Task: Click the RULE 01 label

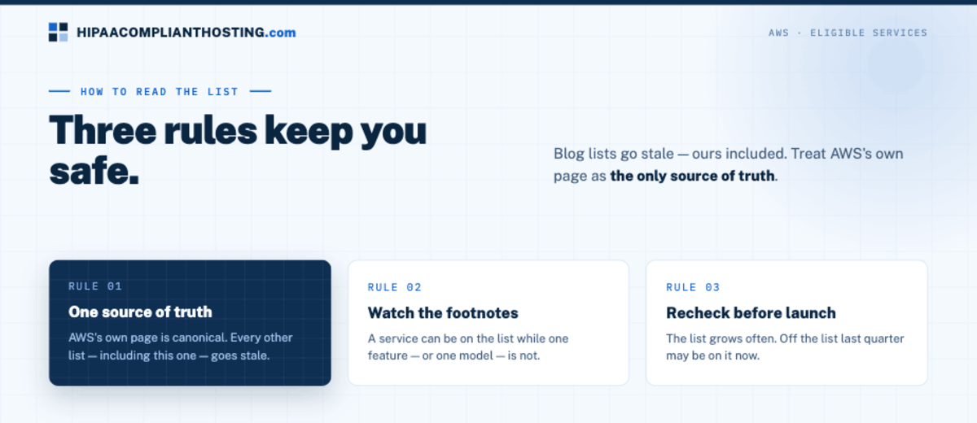Action: pyautogui.click(x=95, y=286)
